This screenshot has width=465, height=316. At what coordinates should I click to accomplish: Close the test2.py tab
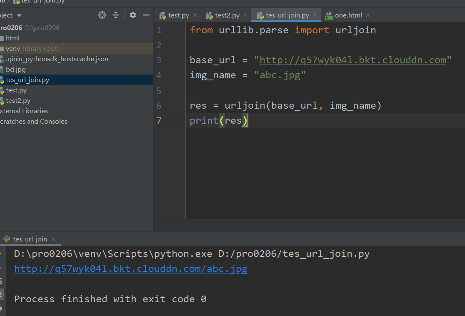[x=245, y=15]
